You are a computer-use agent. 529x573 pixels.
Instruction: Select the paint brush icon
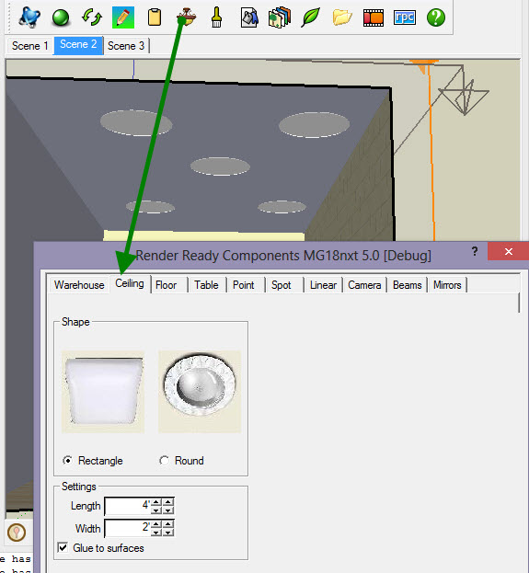pyautogui.click(x=216, y=17)
